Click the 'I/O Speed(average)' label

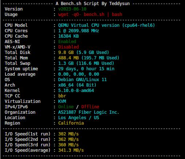28,150
